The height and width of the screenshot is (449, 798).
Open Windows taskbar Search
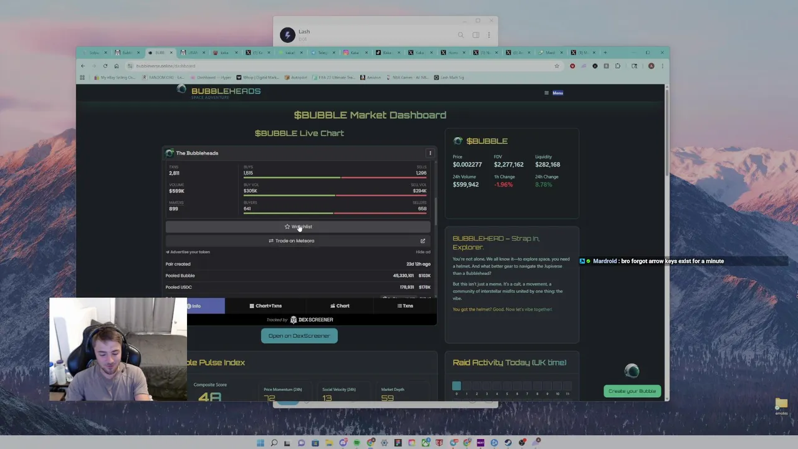274,443
